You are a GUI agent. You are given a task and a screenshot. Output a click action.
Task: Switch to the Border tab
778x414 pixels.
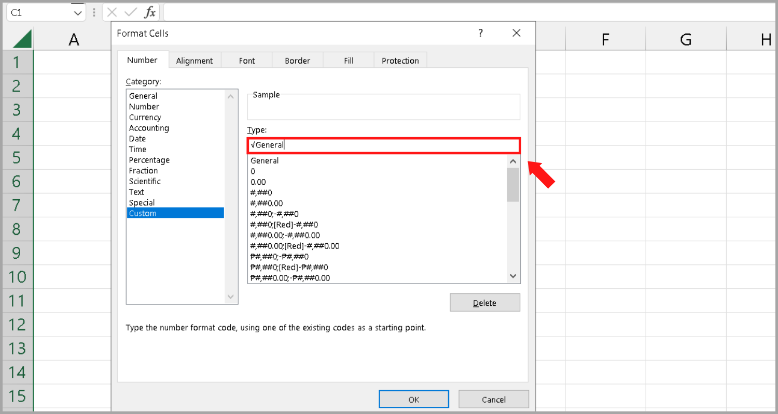[x=297, y=60]
